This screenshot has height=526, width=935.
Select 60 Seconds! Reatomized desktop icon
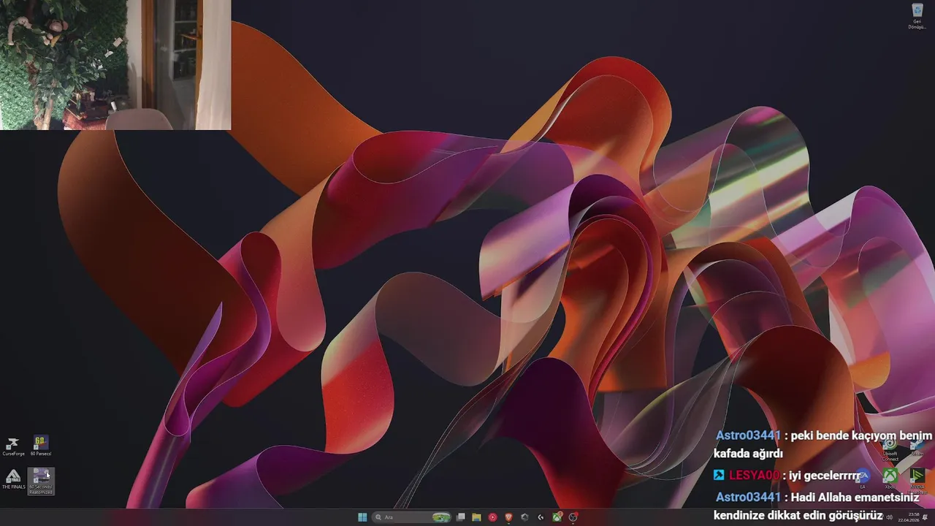[41, 481]
